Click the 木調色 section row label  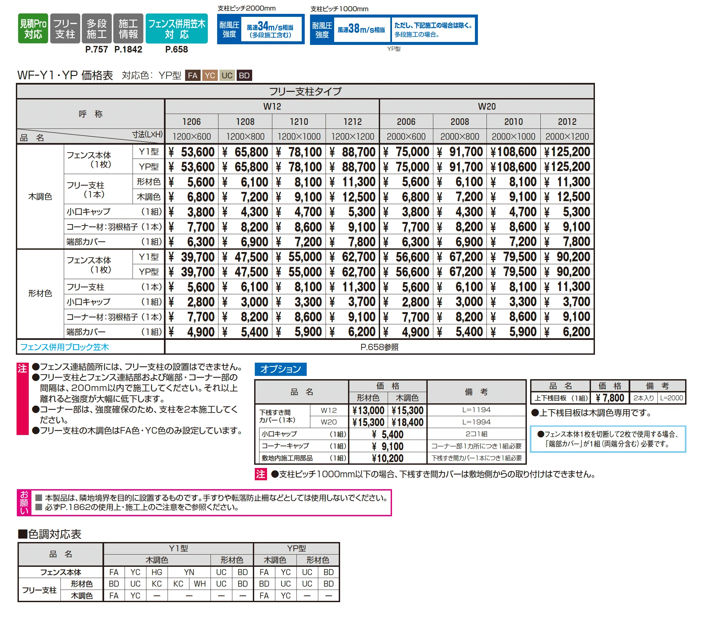pos(40,197)
